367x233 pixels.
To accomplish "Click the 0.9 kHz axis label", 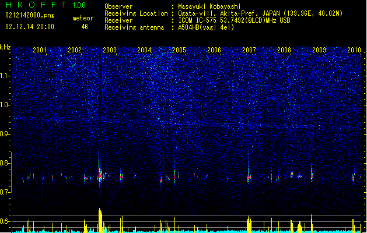I will 5,134.
